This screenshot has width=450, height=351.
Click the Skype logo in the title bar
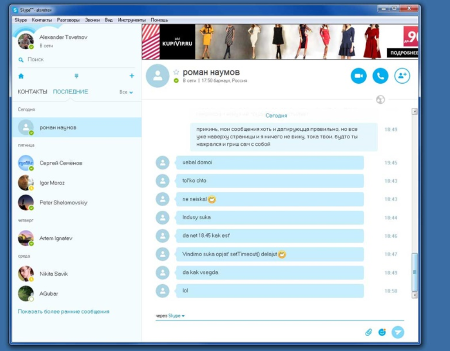point(15,10)
